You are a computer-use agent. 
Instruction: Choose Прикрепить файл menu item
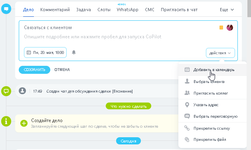point(212,140)
